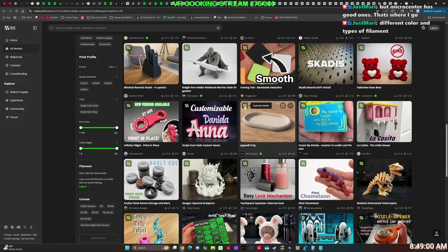Click the search magnifier icon

point(52,28)
